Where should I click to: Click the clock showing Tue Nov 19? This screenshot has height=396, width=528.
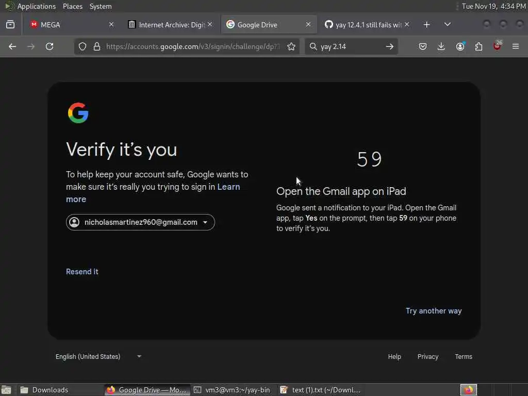pos(493,6)
